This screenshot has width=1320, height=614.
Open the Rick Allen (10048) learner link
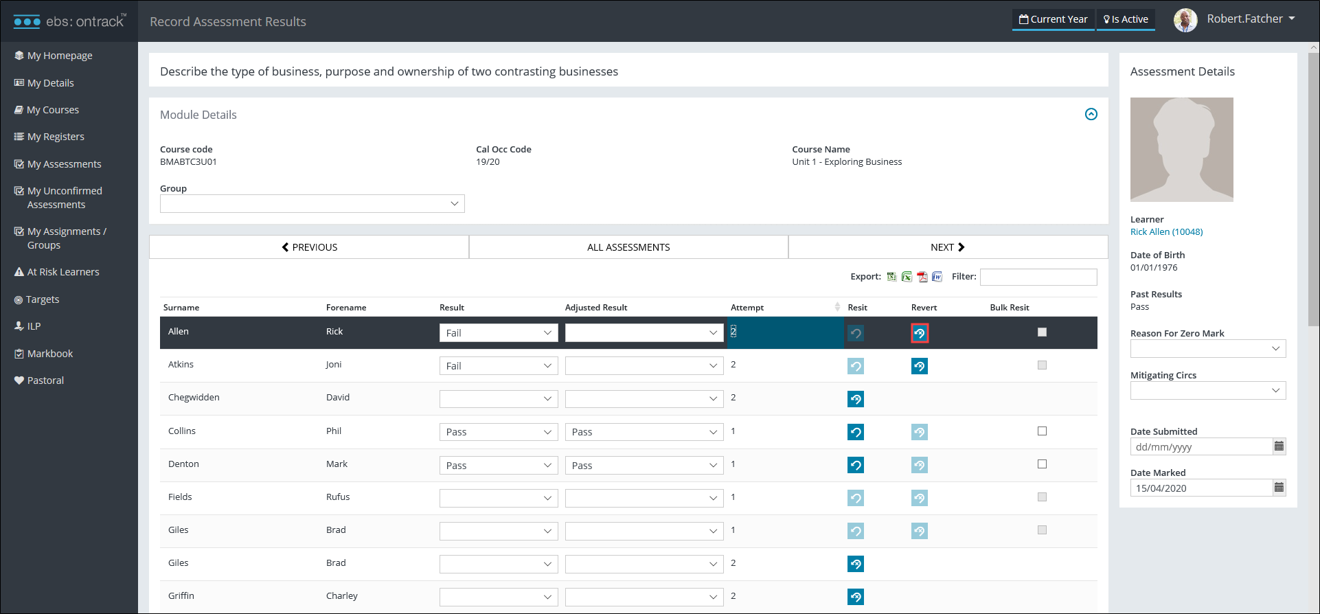tap(1166, 232)
